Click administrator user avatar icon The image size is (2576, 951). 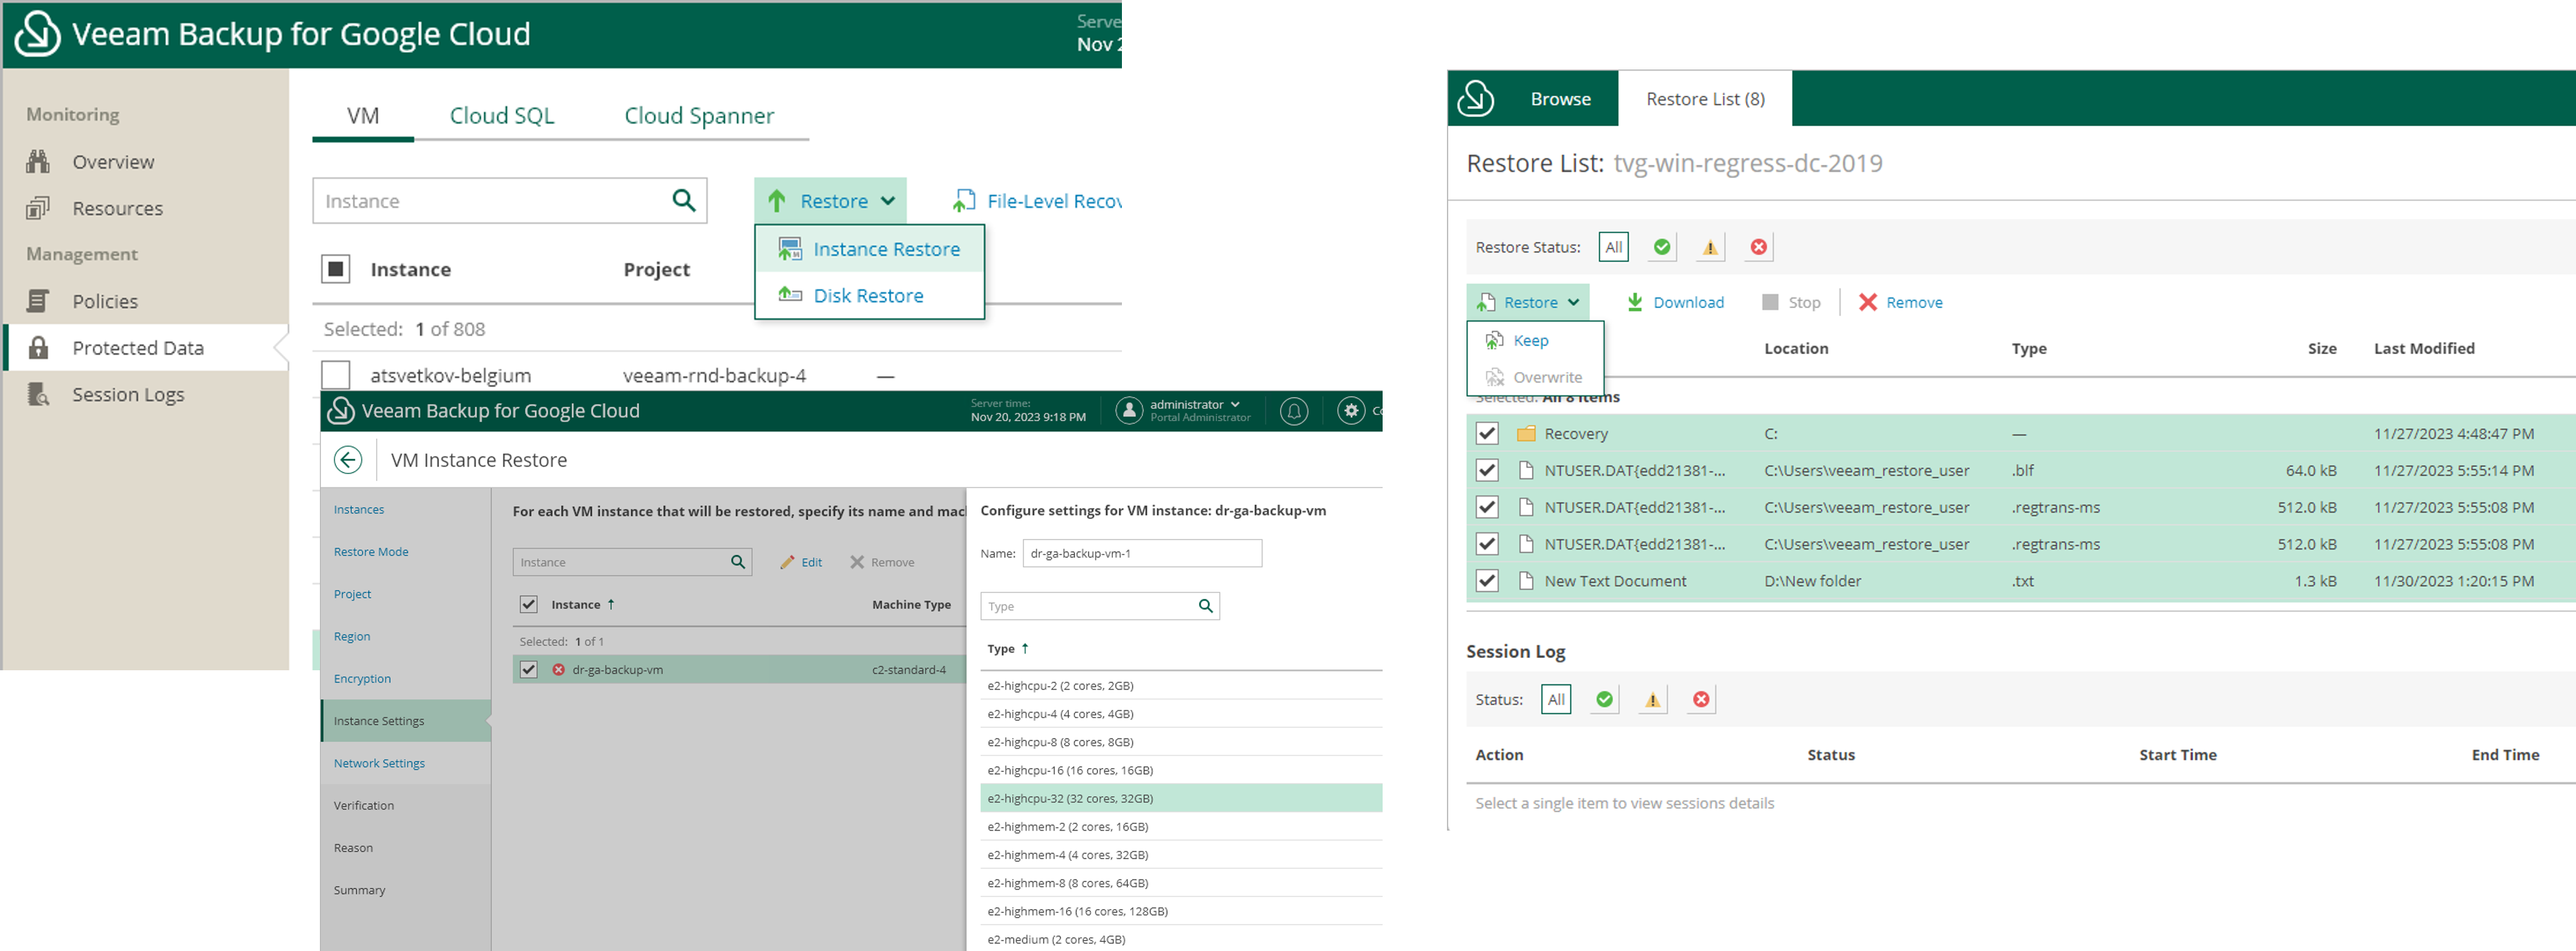click(x=1129, y=411)
